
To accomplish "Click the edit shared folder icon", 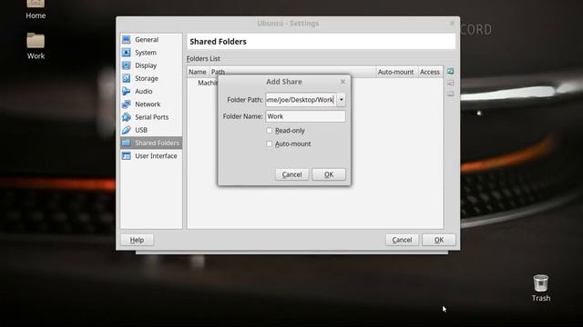I will click(451, 83).
